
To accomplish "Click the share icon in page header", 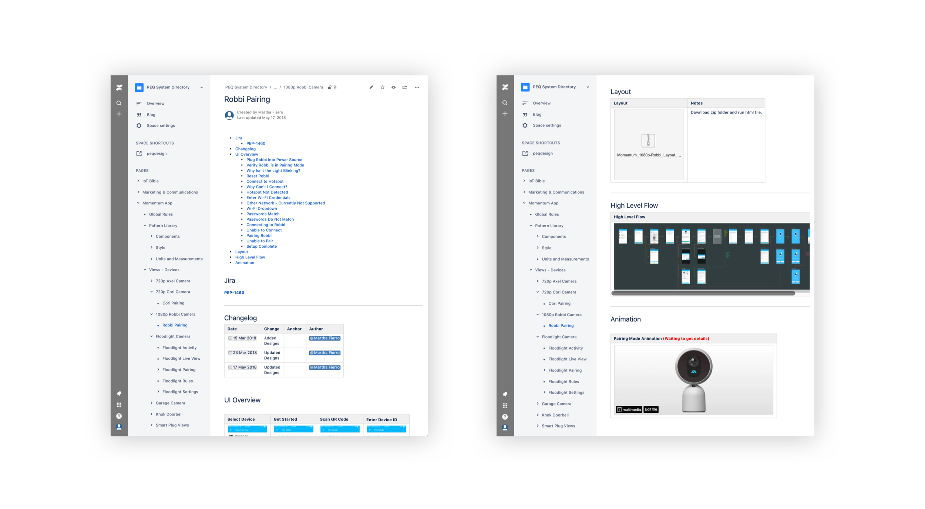I will pos(404,87).
